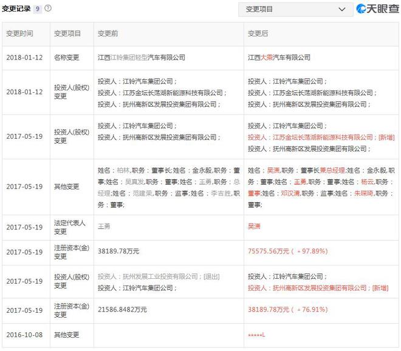Click 王勇 in the 法定代表人变更 row
Viewport: 401px width, 351px height.
[x=104, y=227]
